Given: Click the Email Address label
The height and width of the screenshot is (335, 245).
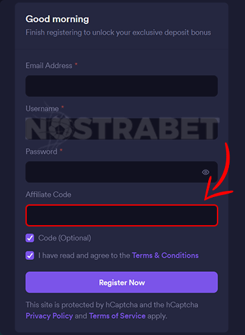Looking at the screenshot, I should (49, 66).
